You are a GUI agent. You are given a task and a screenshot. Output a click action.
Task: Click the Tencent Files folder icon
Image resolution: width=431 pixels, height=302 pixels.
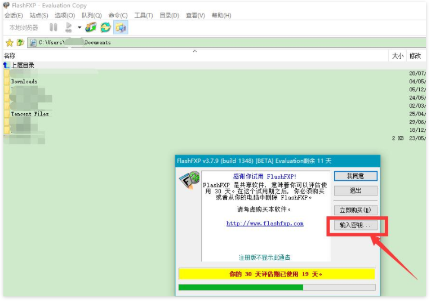click(x=7, y=114)
